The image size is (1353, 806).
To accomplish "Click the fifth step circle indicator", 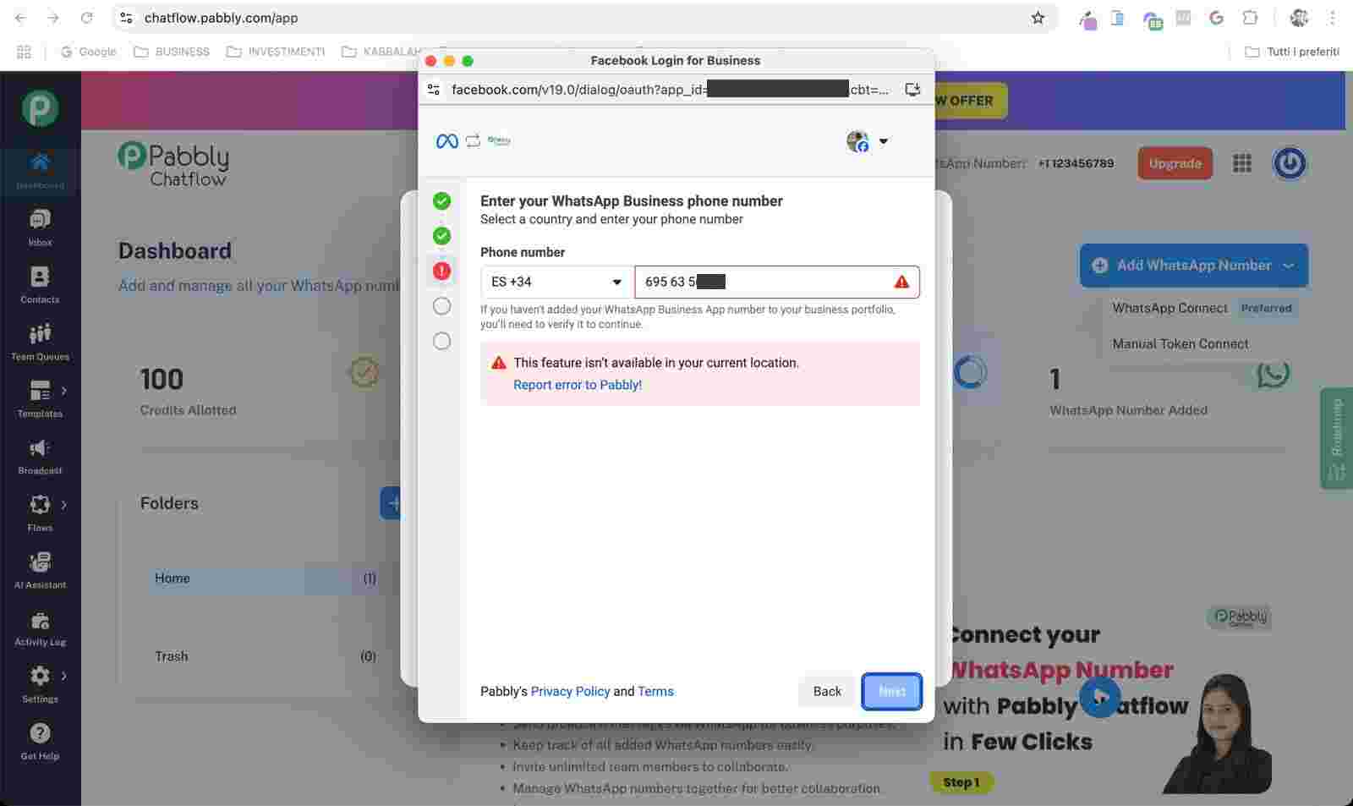I will 441,341.
